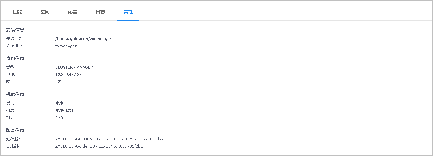Click the 南京机房1 room value

pyautogui.click(x=64, y=110)
